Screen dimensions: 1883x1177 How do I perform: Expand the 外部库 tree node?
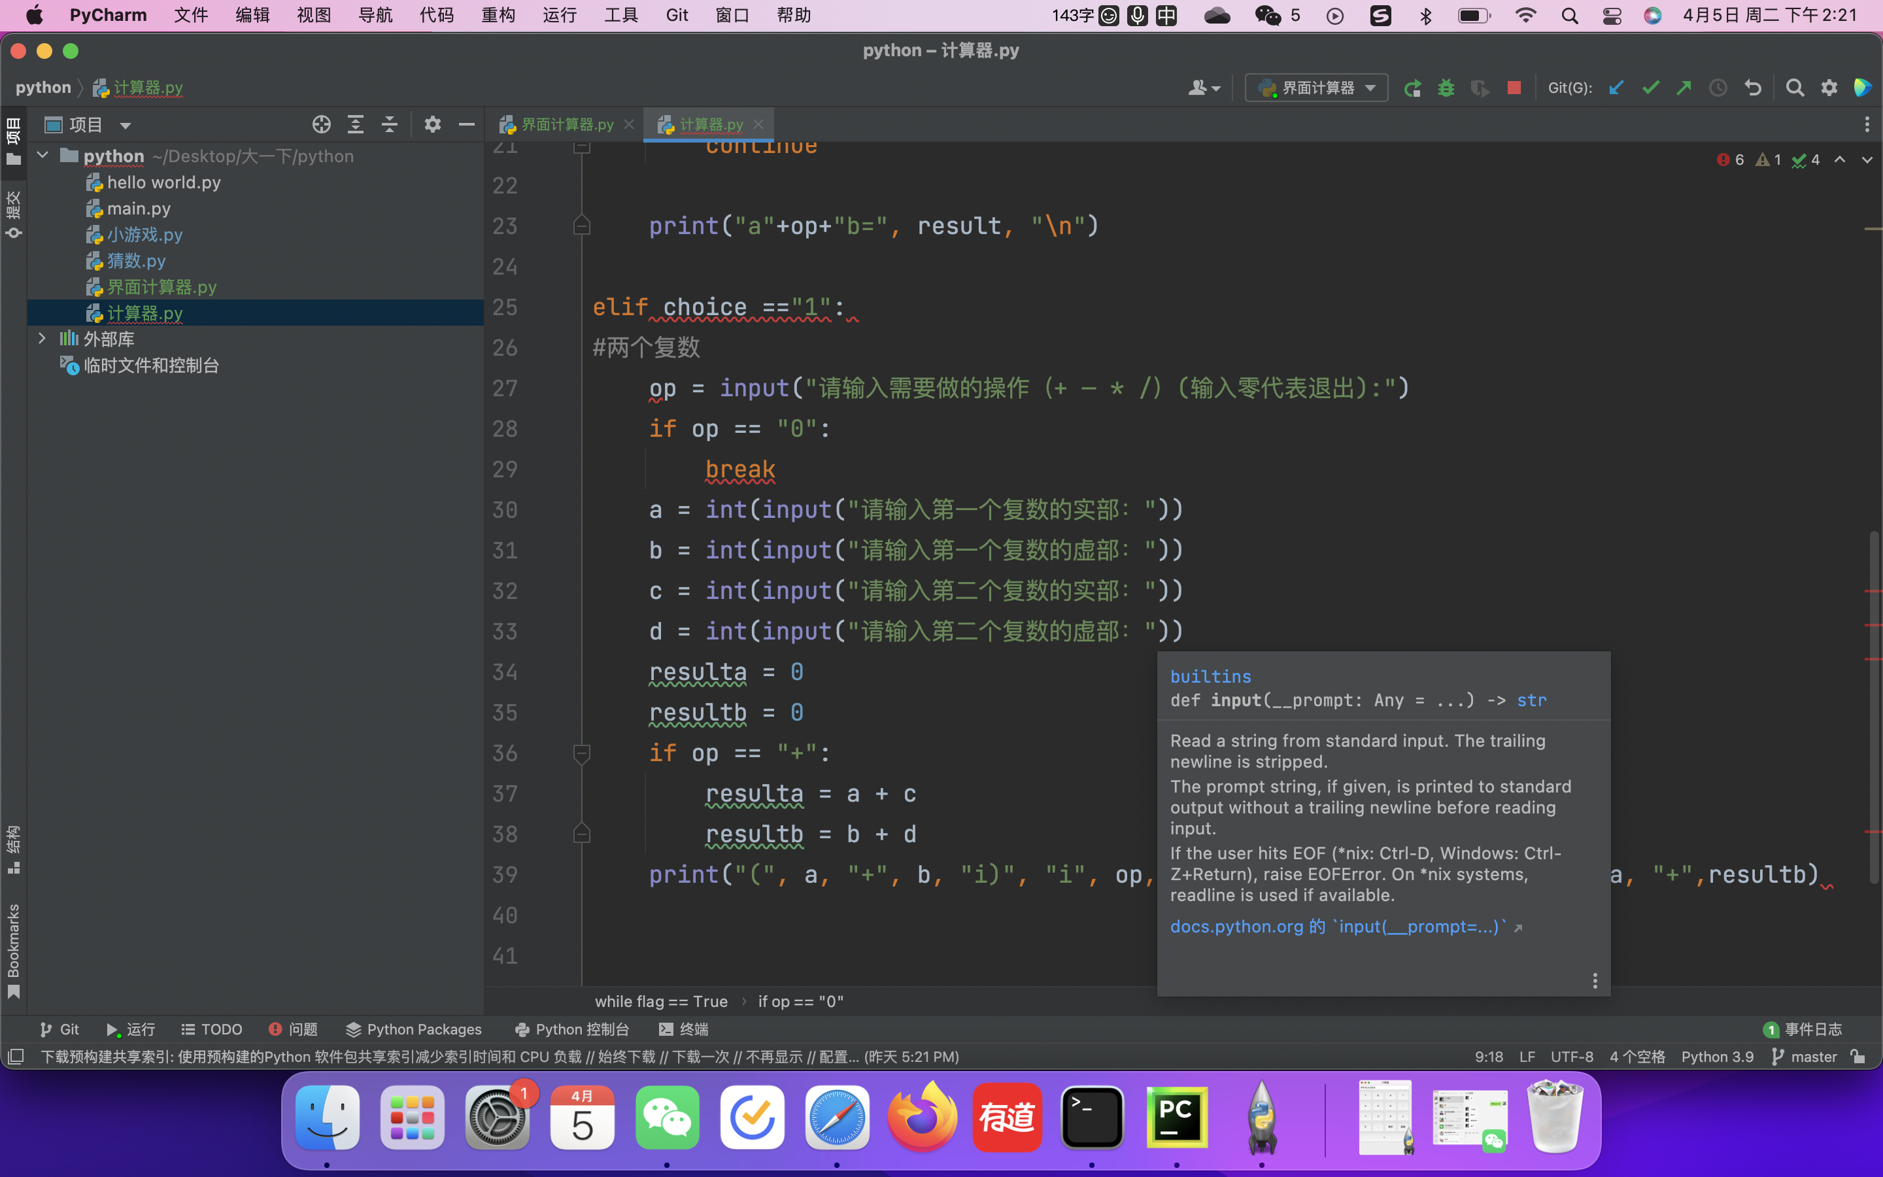(x=42, y=339)
